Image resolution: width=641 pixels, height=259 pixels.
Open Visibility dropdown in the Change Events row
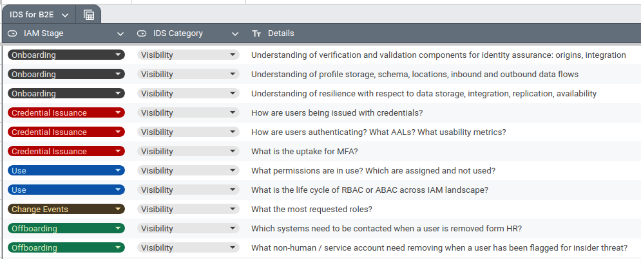click(188, 210)
